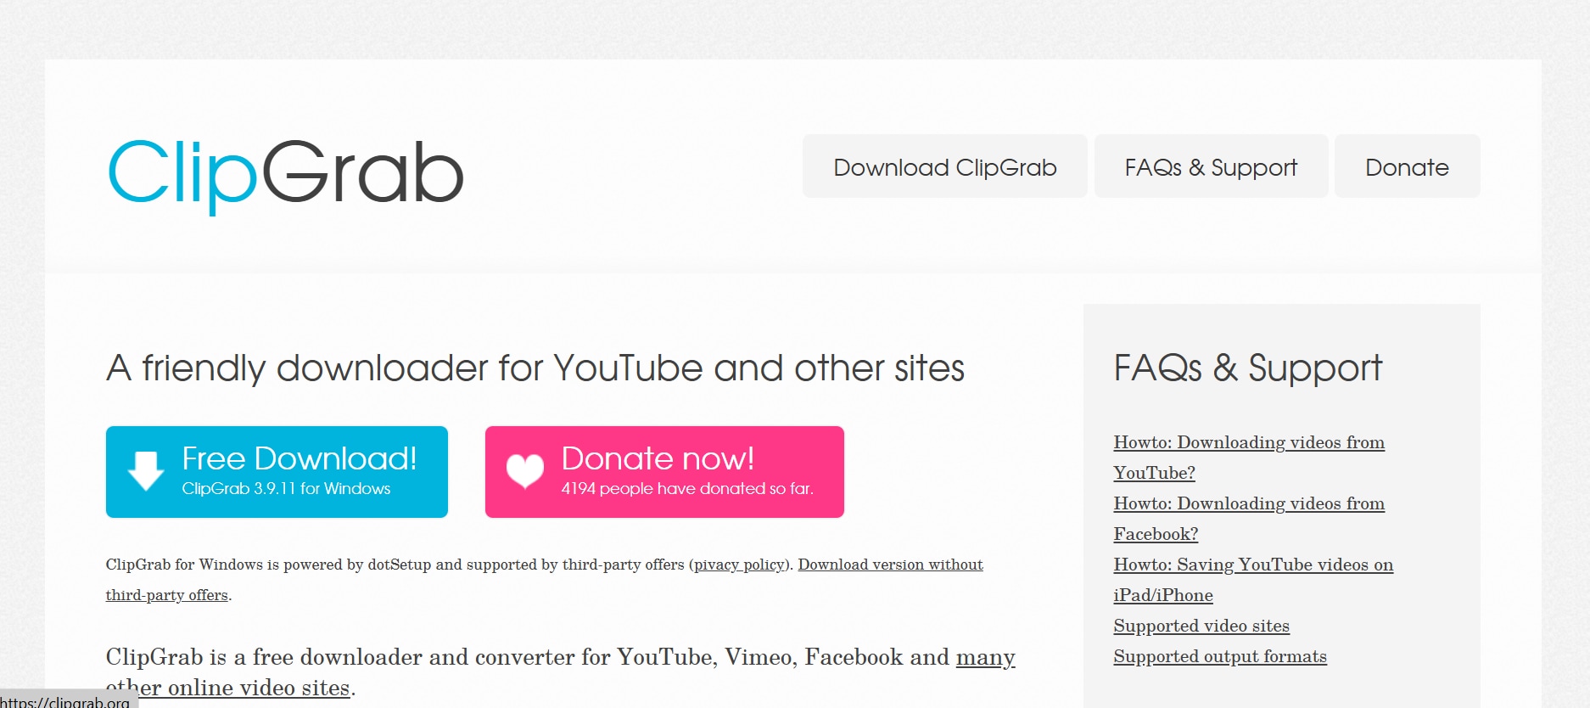Click the blue Free Download! button
The width and height of the screenshot is (1590, 708).
(x=277, y=472)
